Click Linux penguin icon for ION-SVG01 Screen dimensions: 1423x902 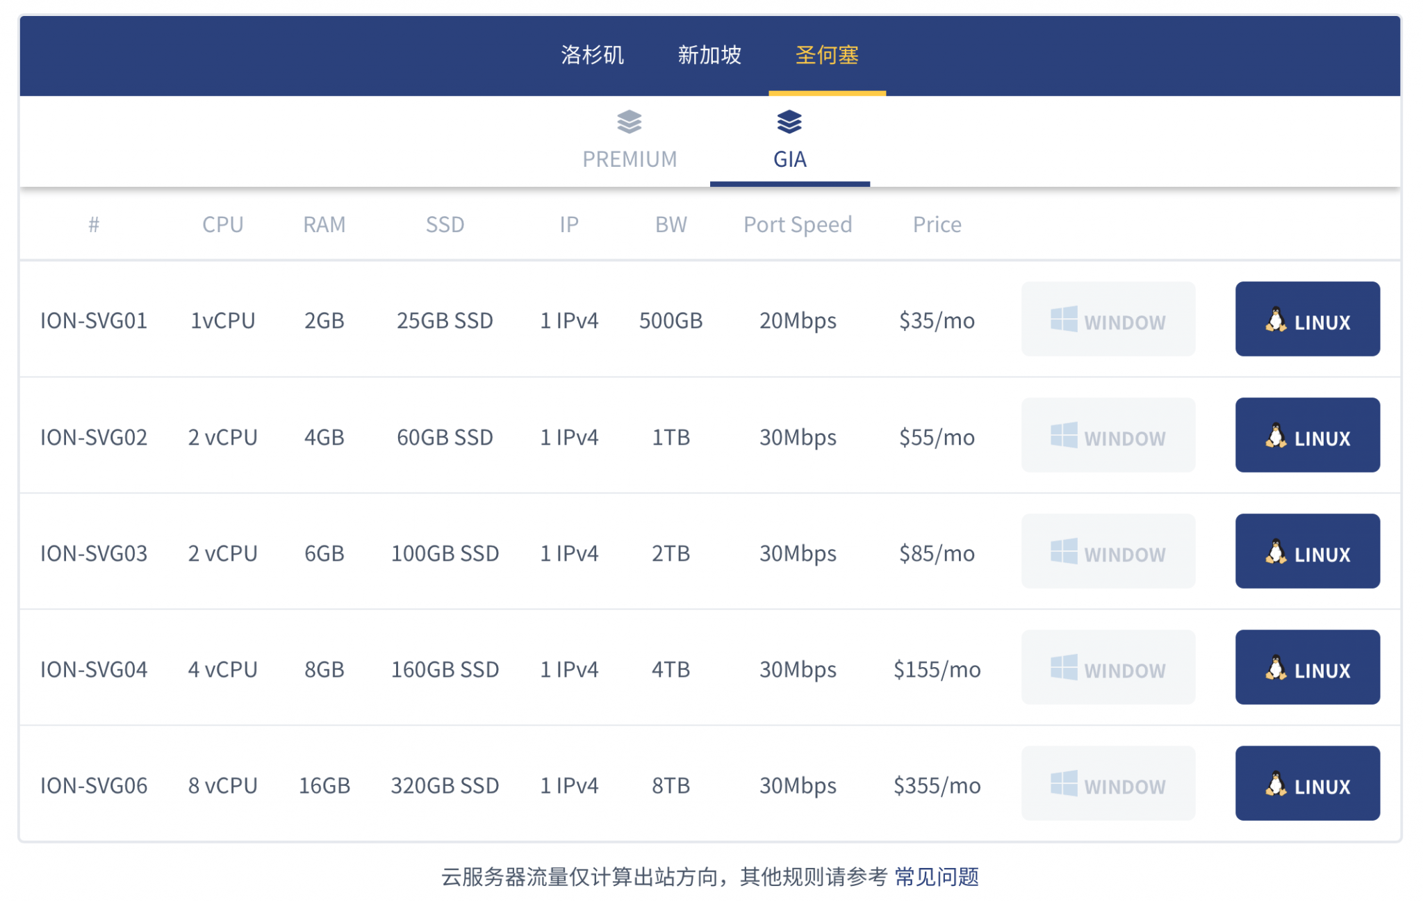click(x=1275, y=320)
